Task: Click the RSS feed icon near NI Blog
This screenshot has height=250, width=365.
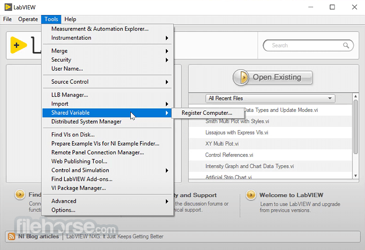Action: (x=11, y=236)
